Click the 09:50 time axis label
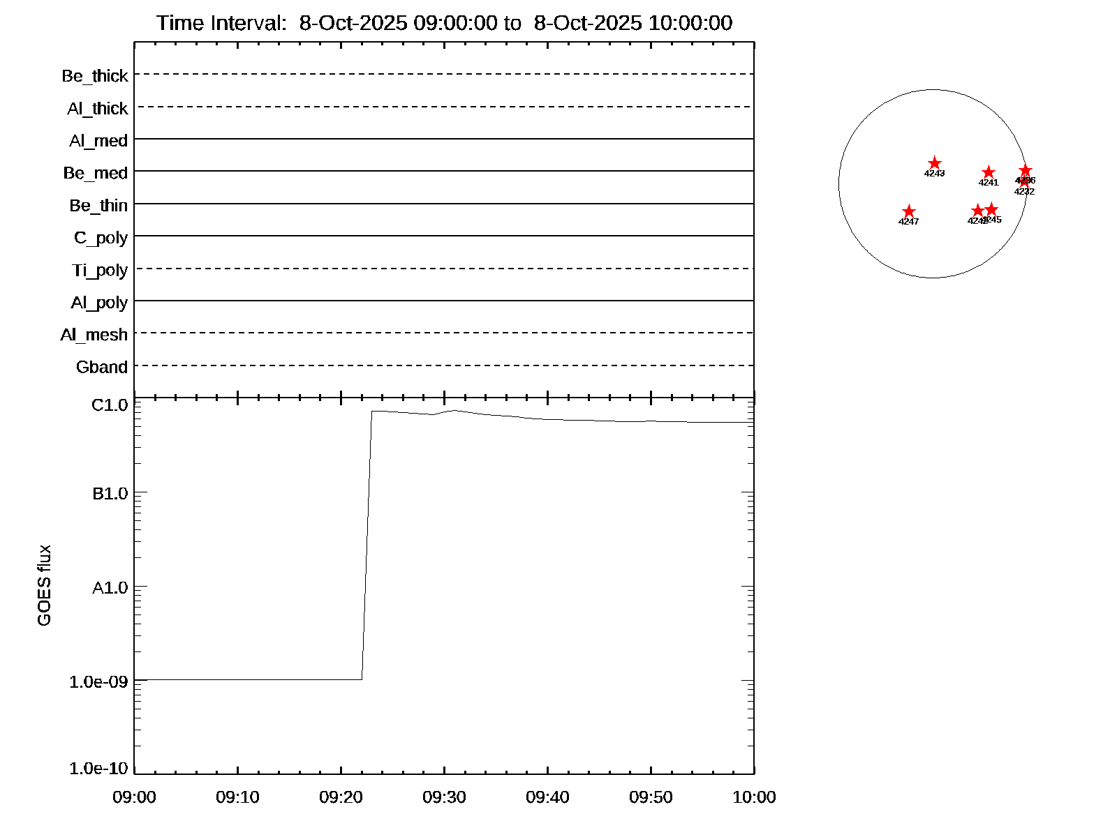 click(x=651, y=797)
